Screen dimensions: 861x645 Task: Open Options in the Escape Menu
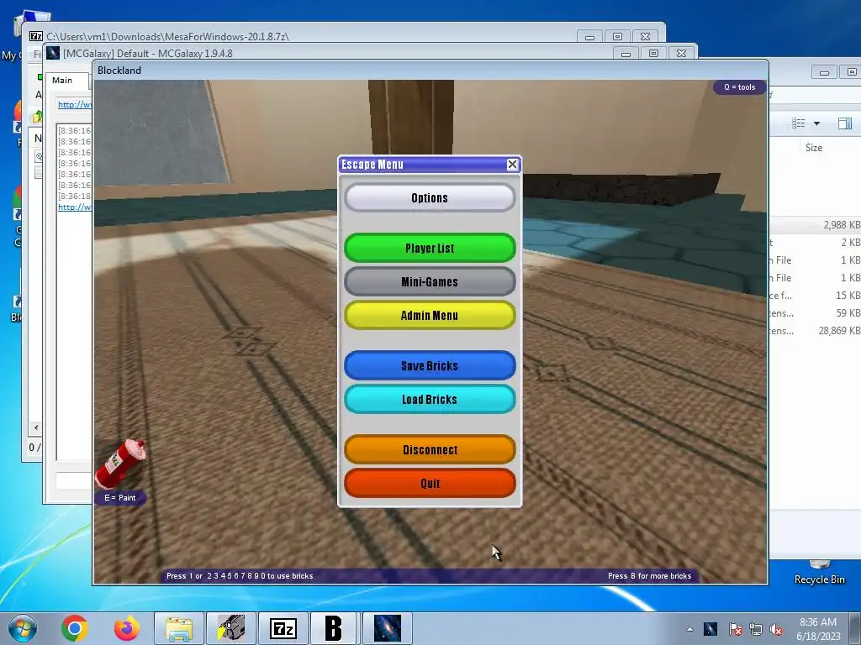[430, 198]
